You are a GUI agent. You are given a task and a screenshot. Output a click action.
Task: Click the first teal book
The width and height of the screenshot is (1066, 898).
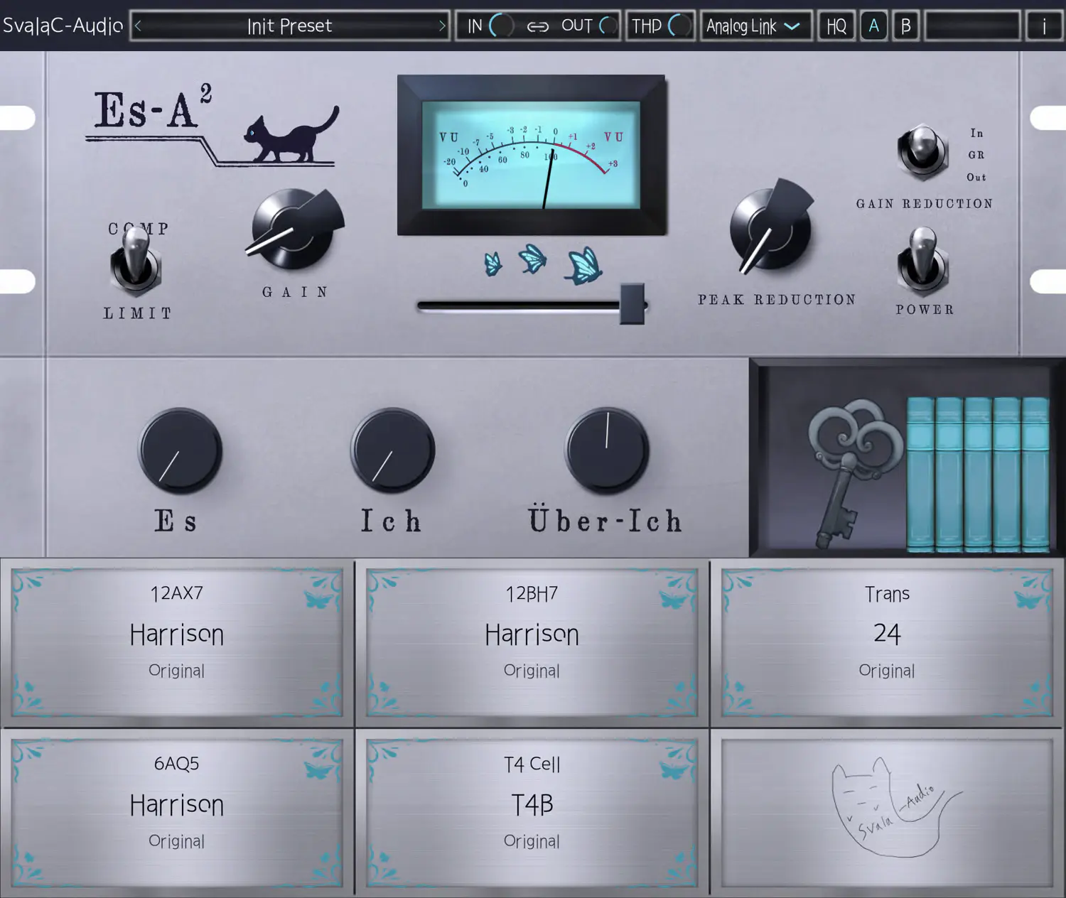pos(920,475)
